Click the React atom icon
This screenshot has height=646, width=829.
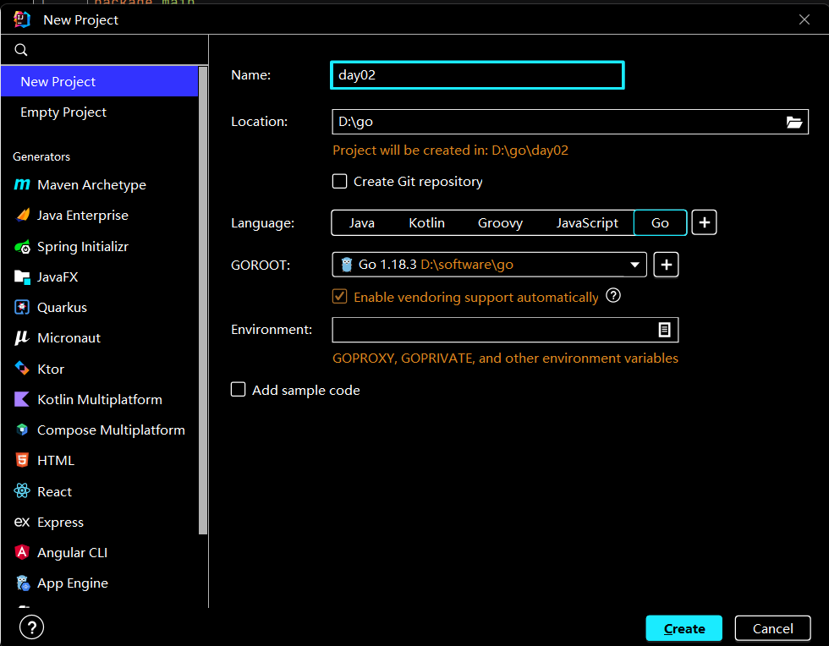(22, 491)
